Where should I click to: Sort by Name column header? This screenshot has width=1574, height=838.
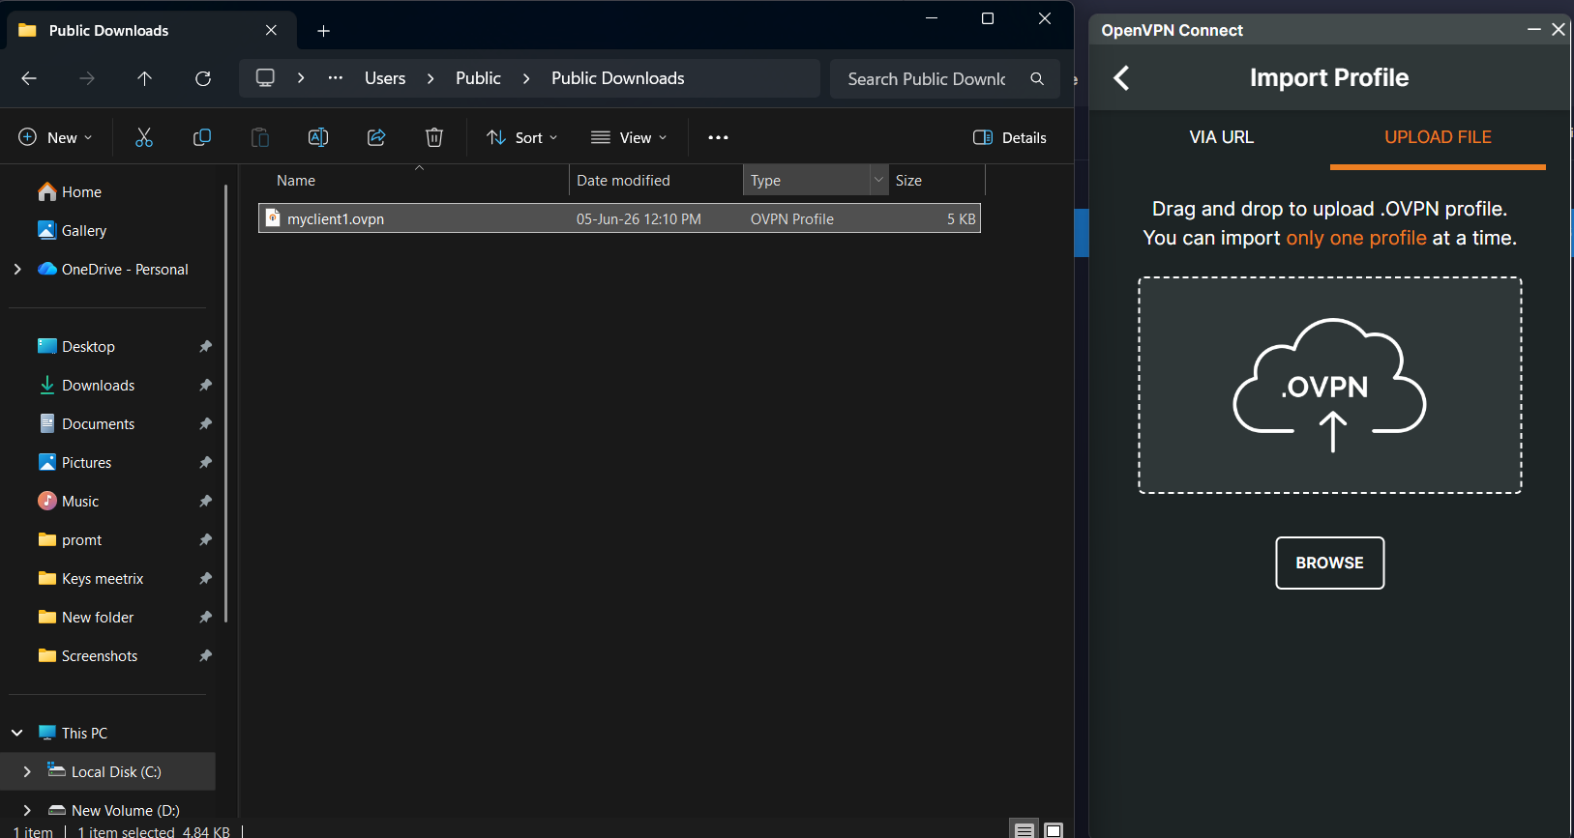pos(414,180)
